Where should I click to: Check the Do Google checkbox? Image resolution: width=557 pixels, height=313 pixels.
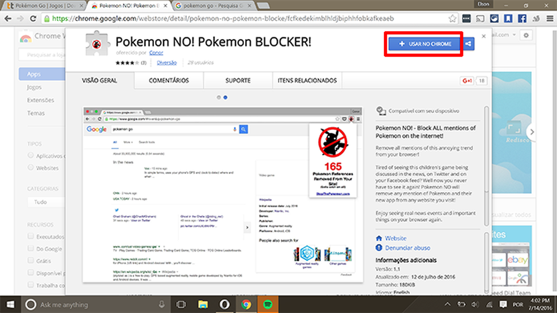click(31, 248)
